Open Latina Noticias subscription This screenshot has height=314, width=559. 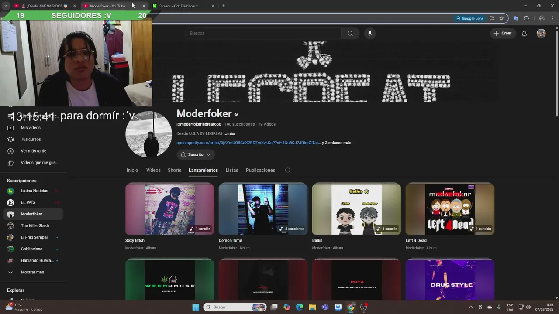click(34, 191)
